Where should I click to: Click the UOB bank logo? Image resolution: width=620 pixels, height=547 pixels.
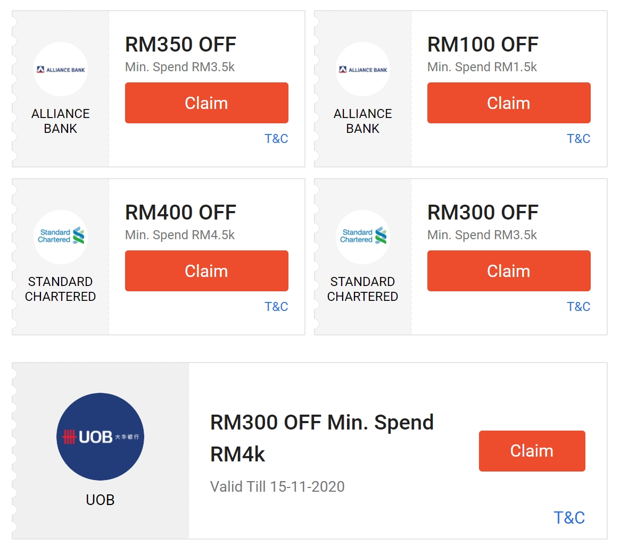tap(101, 437)
